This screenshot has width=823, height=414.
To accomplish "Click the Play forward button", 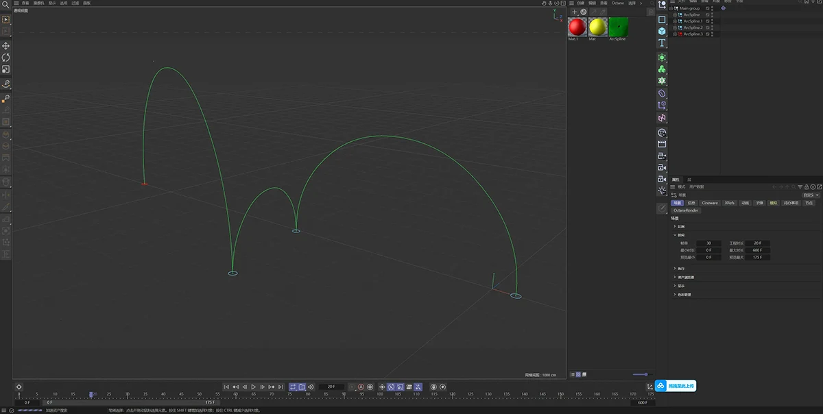I will point(254,387).
